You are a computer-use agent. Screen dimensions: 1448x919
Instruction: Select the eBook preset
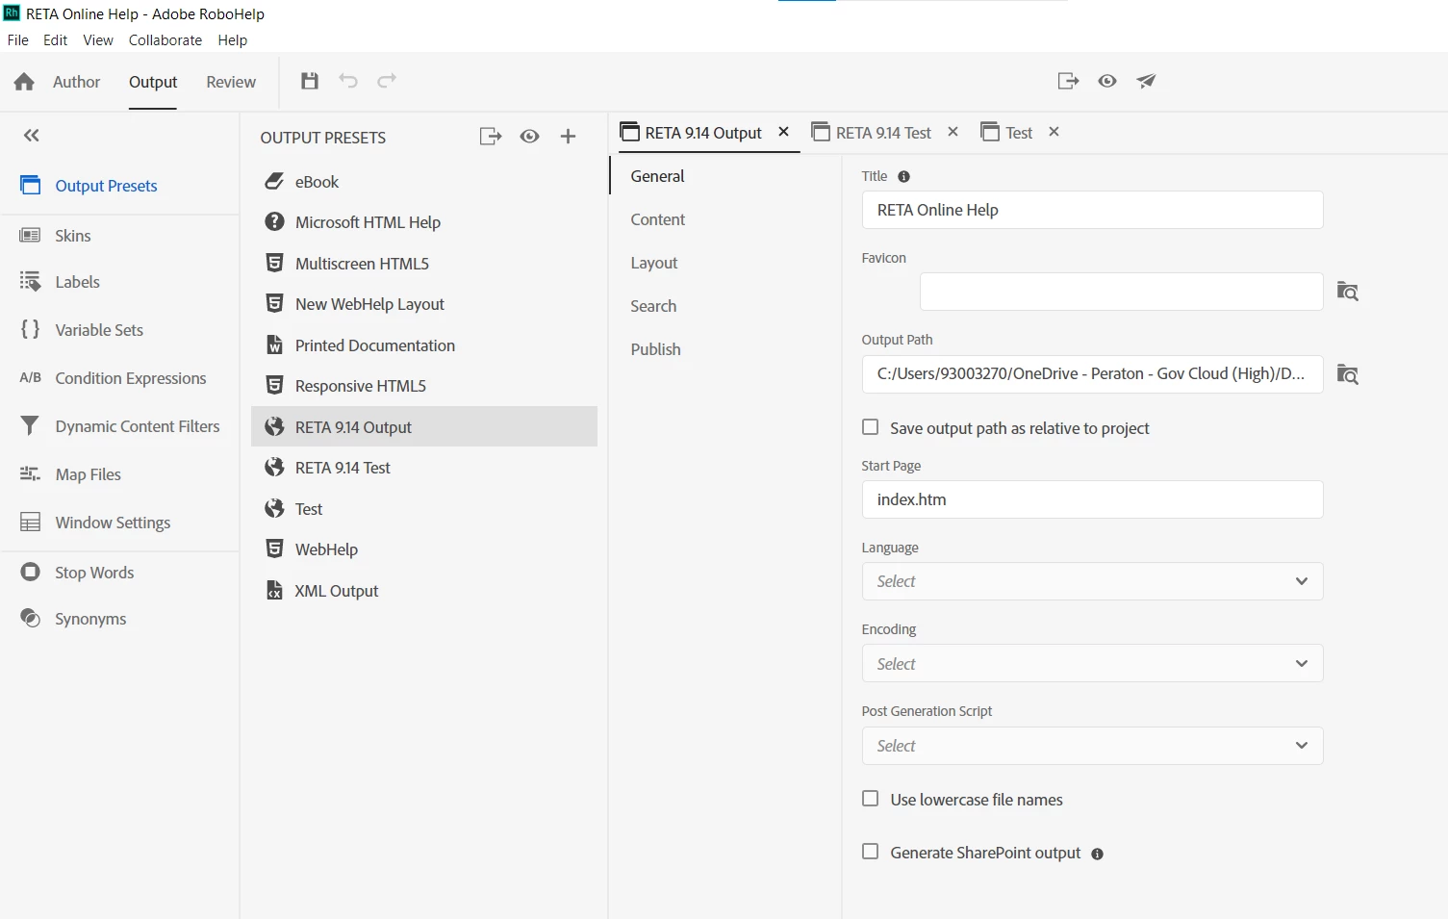(424, 182)
